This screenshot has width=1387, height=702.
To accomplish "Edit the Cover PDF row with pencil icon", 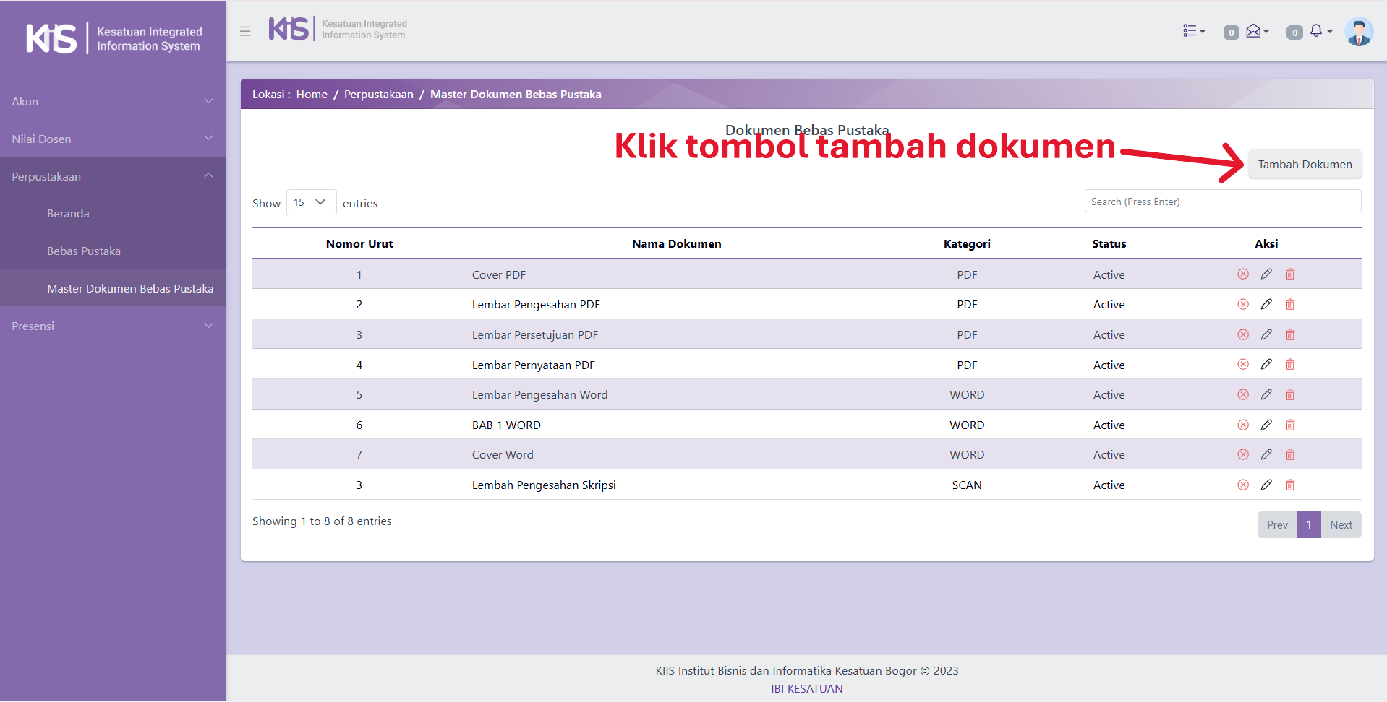I will coord(1266,274).
